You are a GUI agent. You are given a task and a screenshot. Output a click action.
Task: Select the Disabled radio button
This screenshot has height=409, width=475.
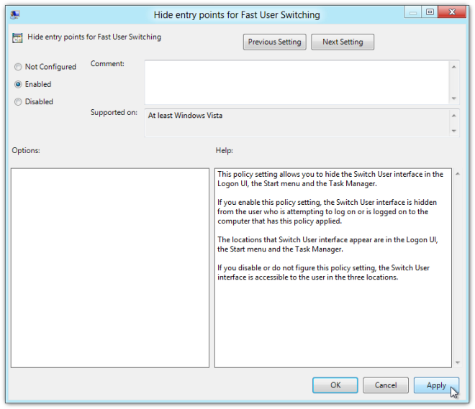point(18,101)
